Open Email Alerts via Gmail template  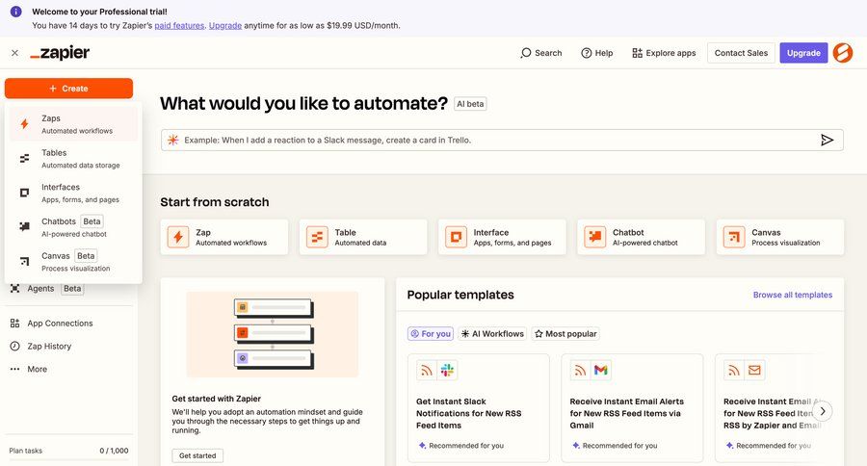[x=633, y=408]
